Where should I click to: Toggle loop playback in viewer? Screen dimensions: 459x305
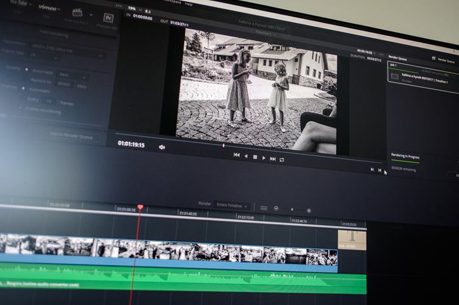coord(281,160)
